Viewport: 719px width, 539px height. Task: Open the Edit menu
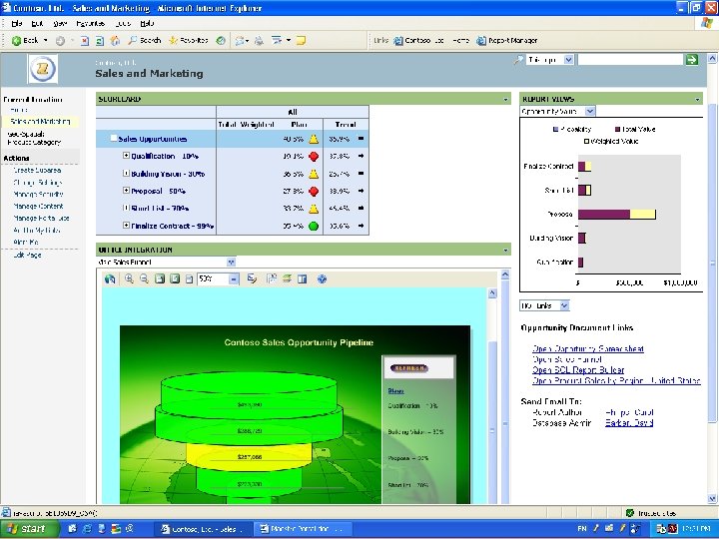tap(37, 23)
